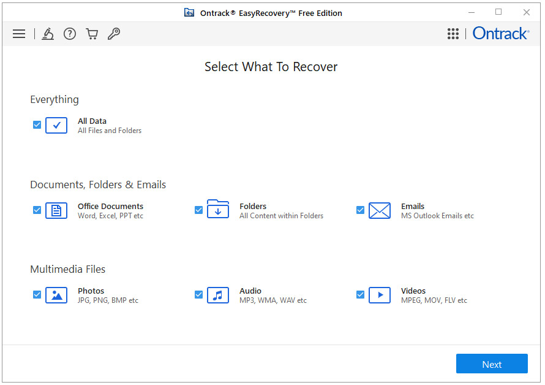Click the Ontrack logo link

501,34
